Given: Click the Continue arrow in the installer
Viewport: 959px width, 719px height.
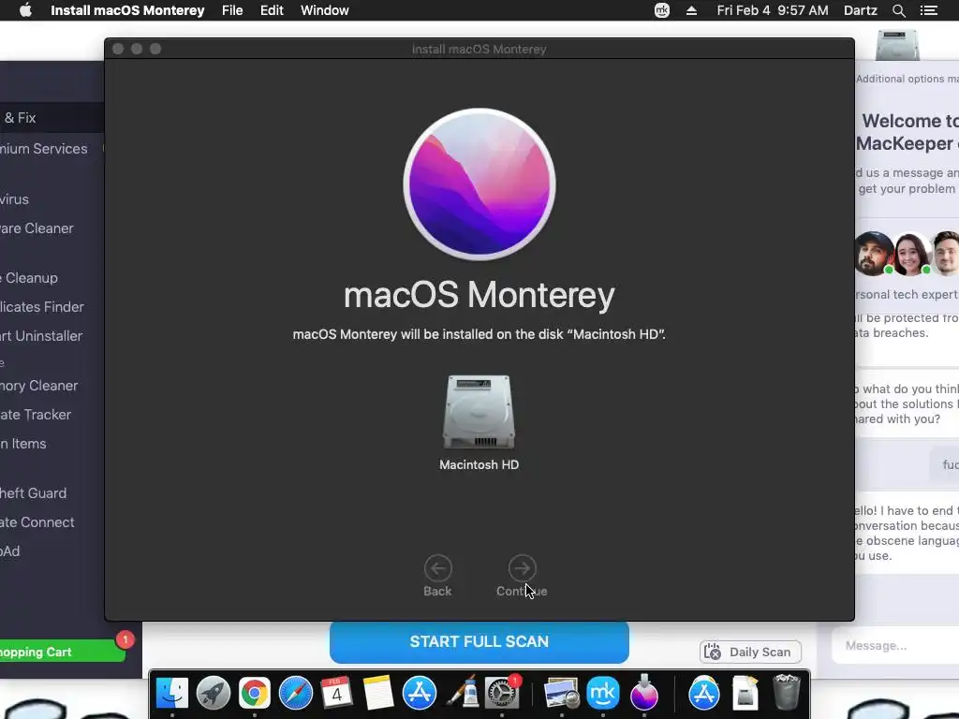Looking at the screenshot, I should (522, 568).
